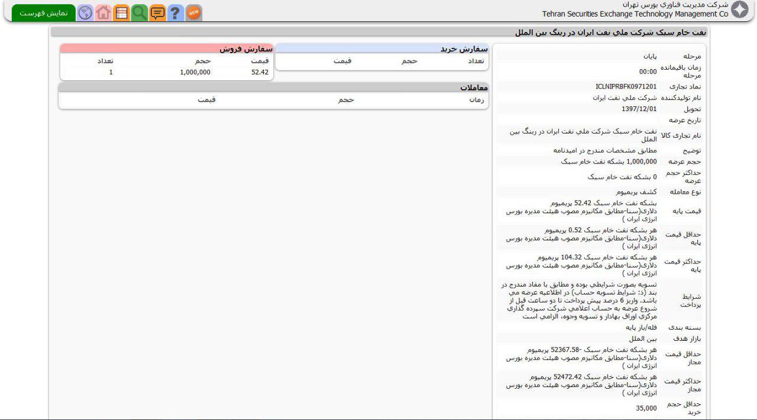Click the orange NEW badge icon
This screenshot has height=420, width=757.
tap(193, 12)
